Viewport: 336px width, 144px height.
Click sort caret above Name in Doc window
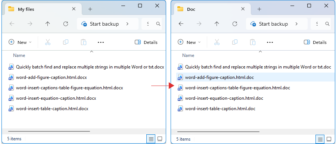pos(261,51)
